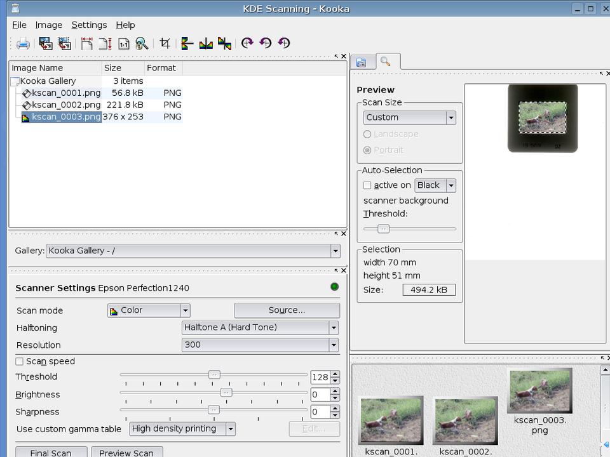This screenshot has height=457, width=610.
Task: Click the original size 1:1 icon
Action: point(123,43)
